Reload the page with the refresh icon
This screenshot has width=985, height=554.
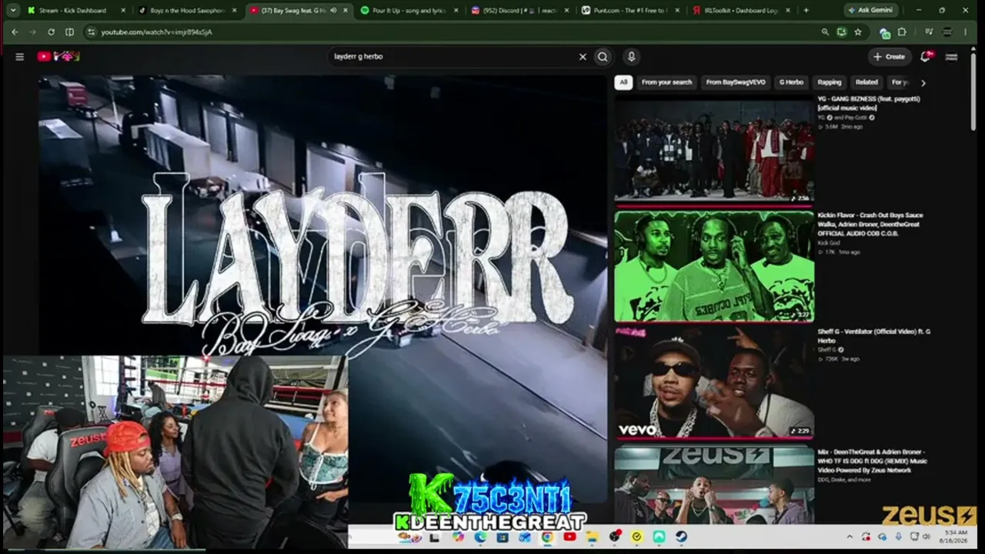click(51, 32)
